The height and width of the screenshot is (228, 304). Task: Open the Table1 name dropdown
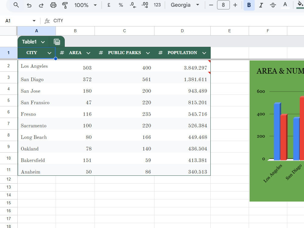coord(43,42)
